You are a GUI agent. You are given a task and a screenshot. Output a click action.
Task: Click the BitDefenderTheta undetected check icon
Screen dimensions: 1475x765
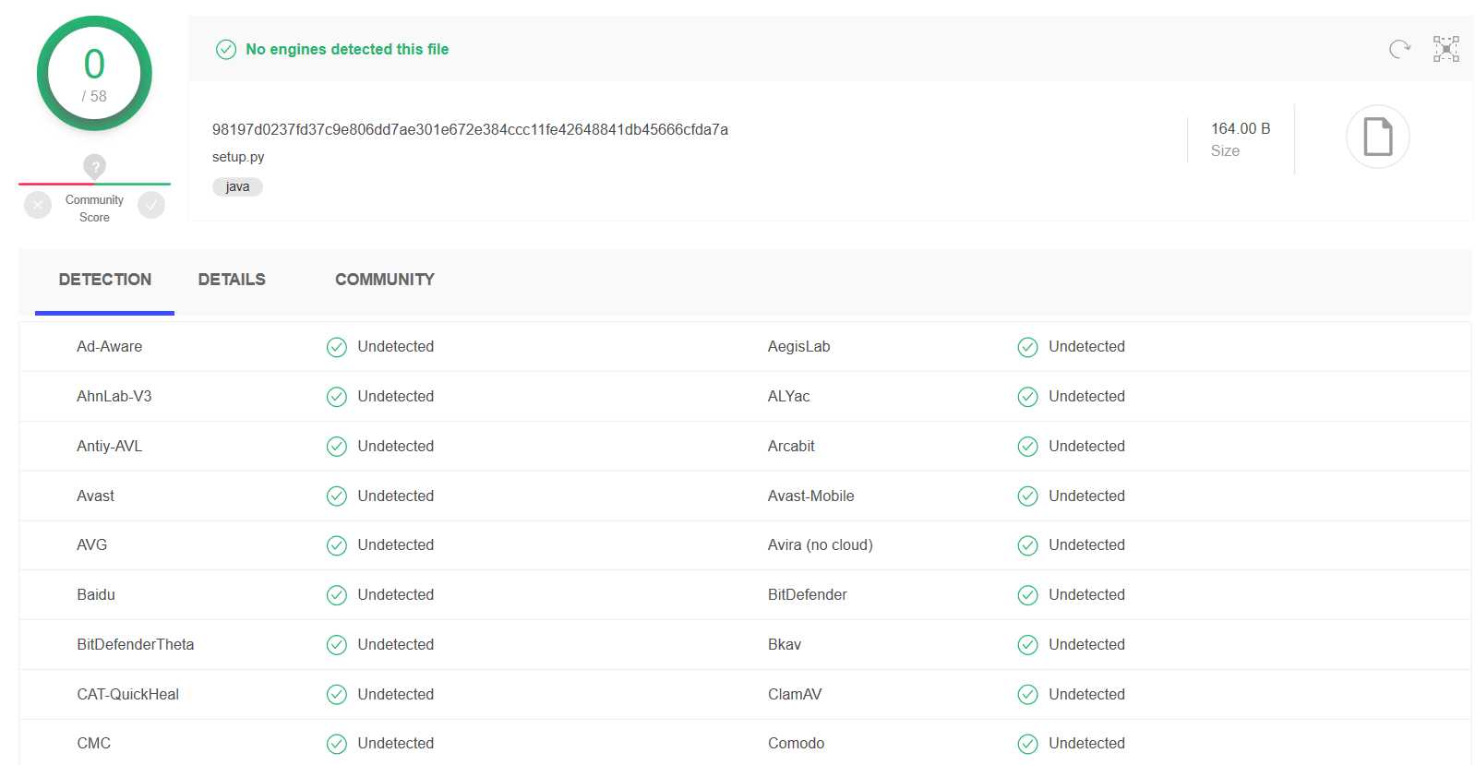[x=337, y=645]
